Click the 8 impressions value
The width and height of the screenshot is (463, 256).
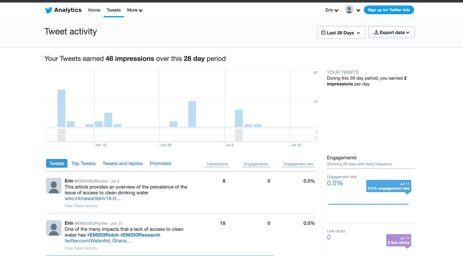point(224,181)
